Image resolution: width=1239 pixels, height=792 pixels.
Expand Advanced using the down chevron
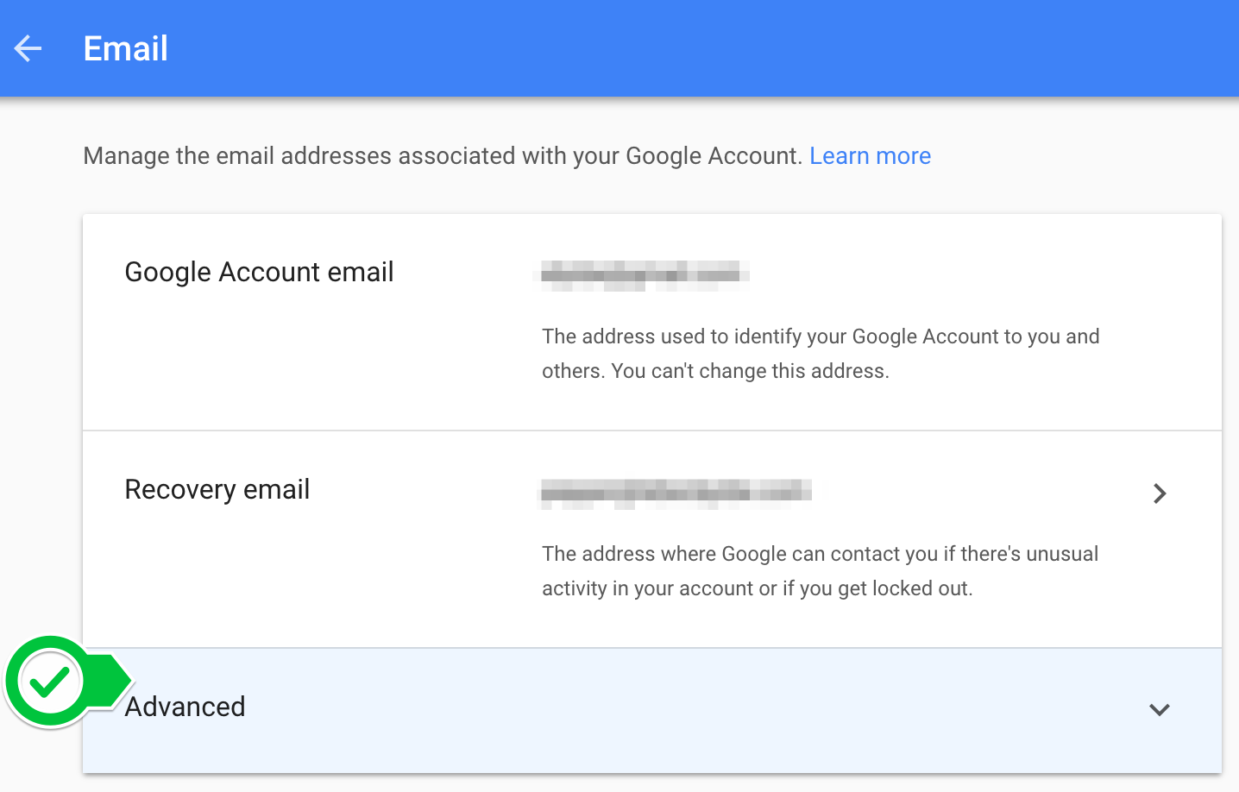coord(1159,710)
